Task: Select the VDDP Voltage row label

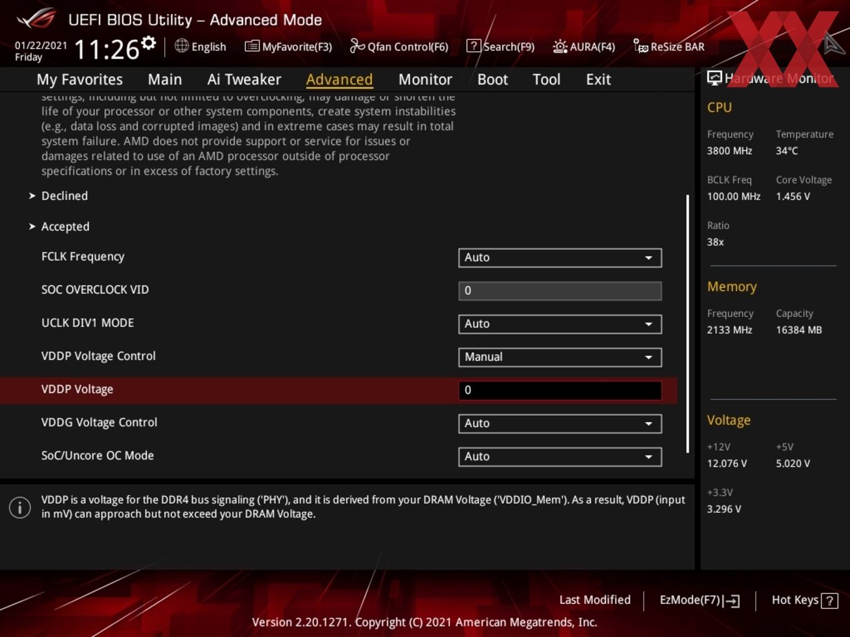Action: click(77, 389)
